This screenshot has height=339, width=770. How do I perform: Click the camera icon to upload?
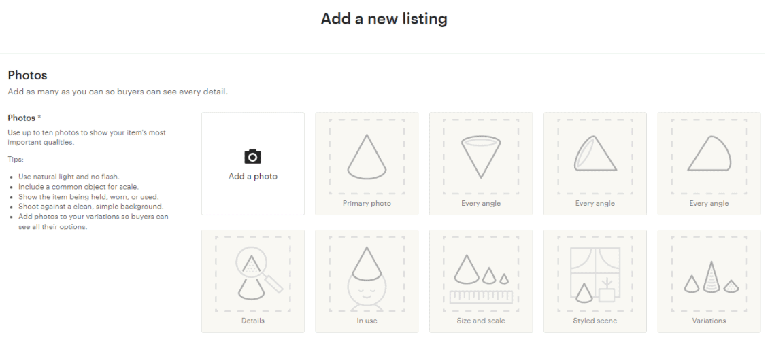pyautogui.click(x=252, y=156)
